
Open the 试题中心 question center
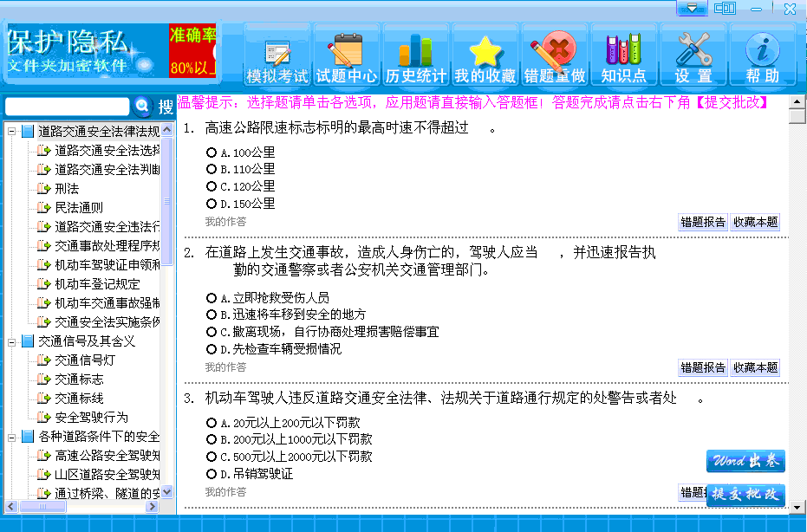point(347,55)
